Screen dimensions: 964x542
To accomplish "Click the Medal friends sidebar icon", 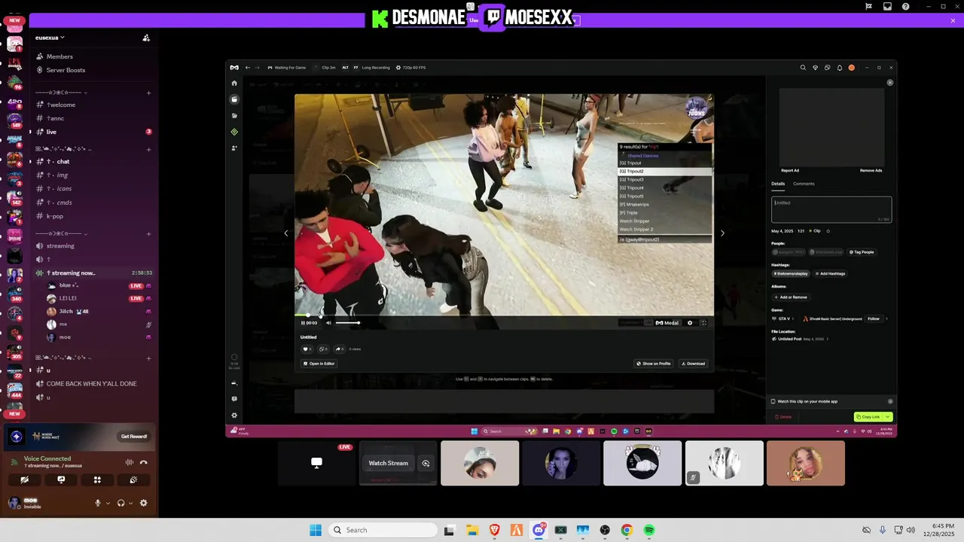I will (x=234, y=148).
